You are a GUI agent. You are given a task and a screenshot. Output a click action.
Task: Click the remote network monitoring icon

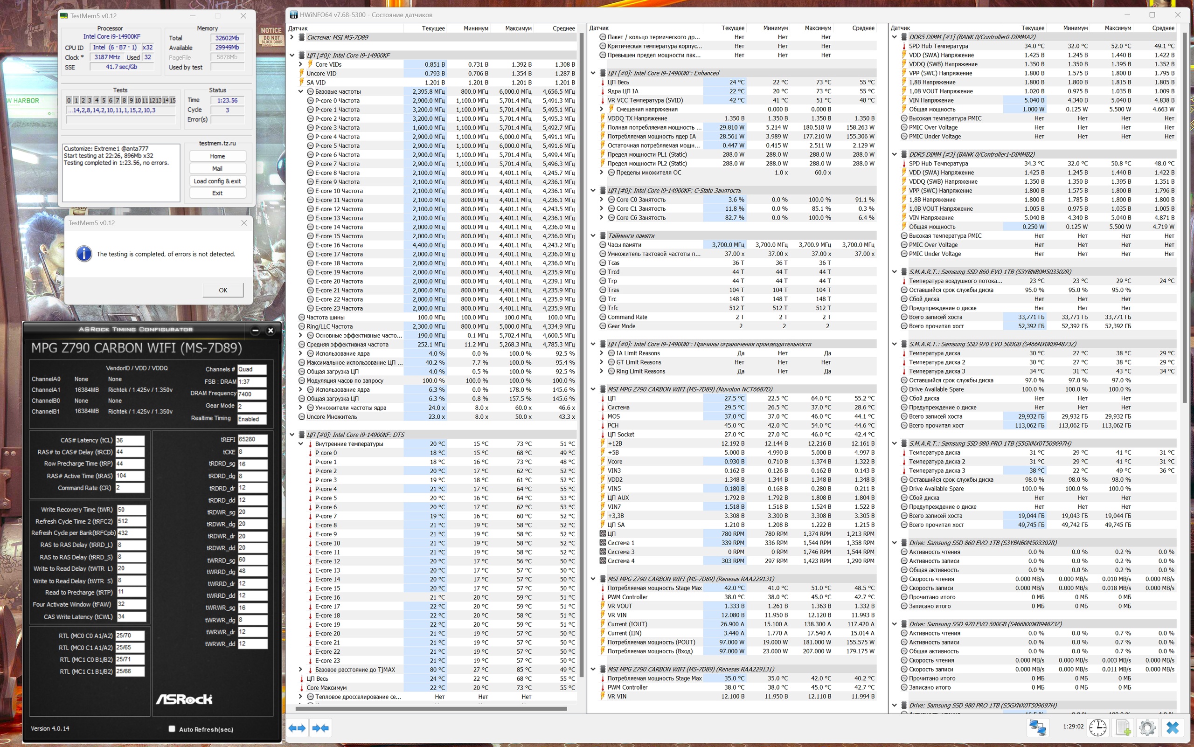1037,727
